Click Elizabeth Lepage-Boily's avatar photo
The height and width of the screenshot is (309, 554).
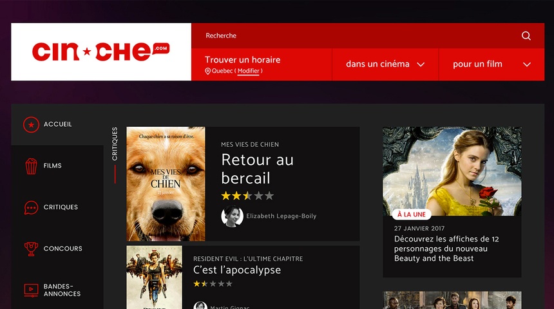point(232,216)
